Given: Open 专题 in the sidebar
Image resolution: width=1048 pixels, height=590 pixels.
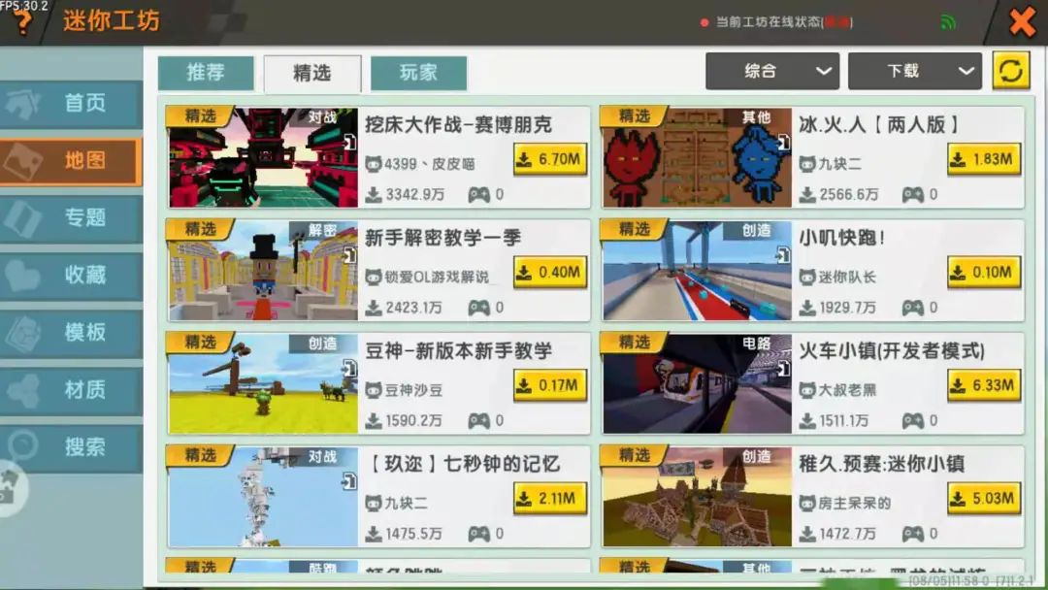Looking at the screenshot, I should click(72, 217).
